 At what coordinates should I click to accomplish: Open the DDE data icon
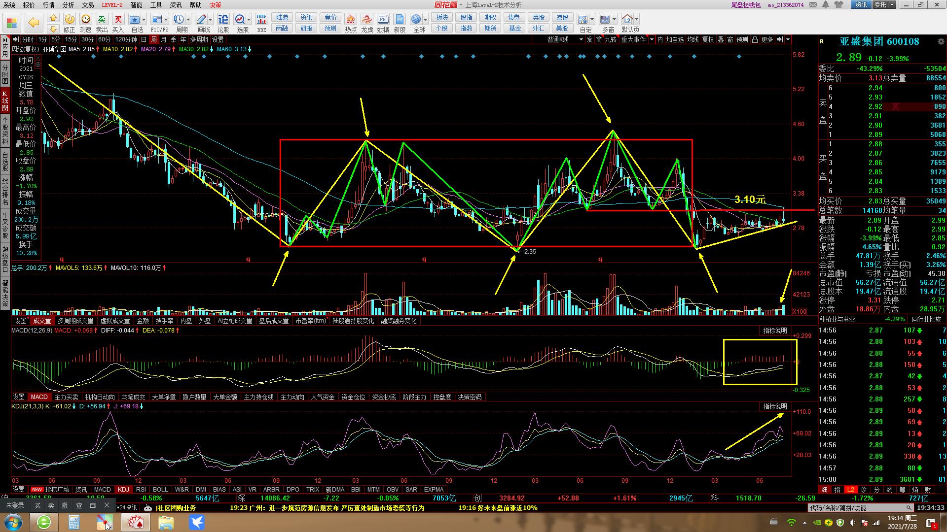(x=261, y=20)
